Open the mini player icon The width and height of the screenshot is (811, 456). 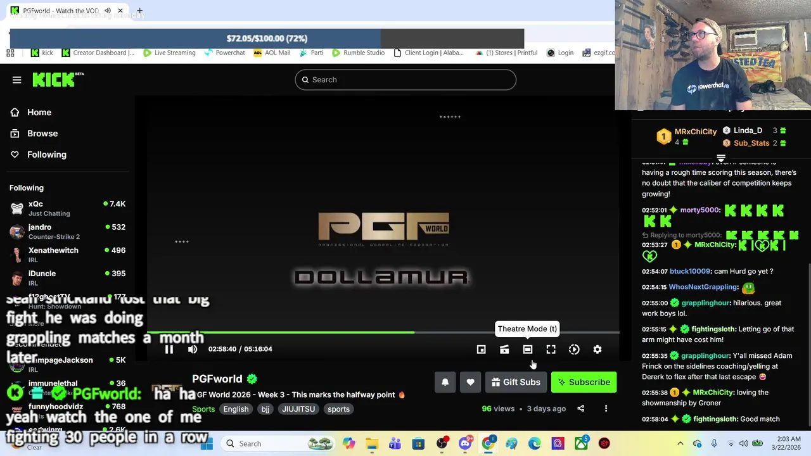pyautogui.click(x=481, y=350)
